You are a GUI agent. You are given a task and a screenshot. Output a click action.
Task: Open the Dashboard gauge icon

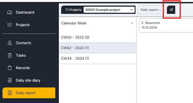10,12
